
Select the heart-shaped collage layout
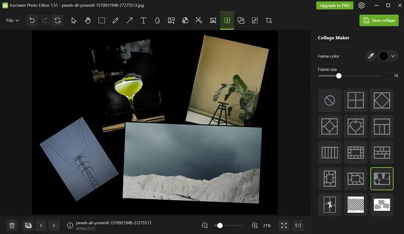[x=356, y=126]
